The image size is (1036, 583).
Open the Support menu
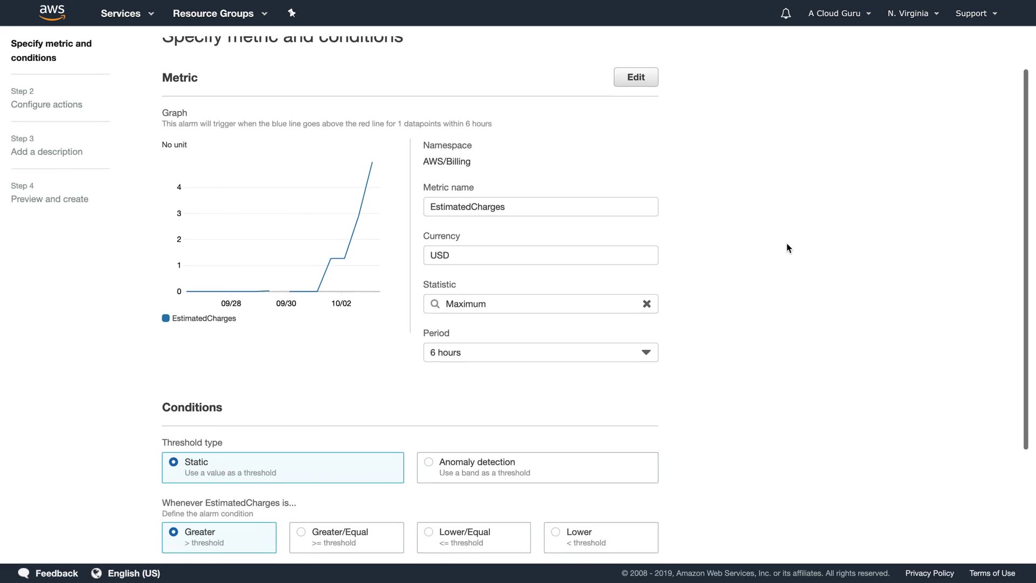(976, 13)
